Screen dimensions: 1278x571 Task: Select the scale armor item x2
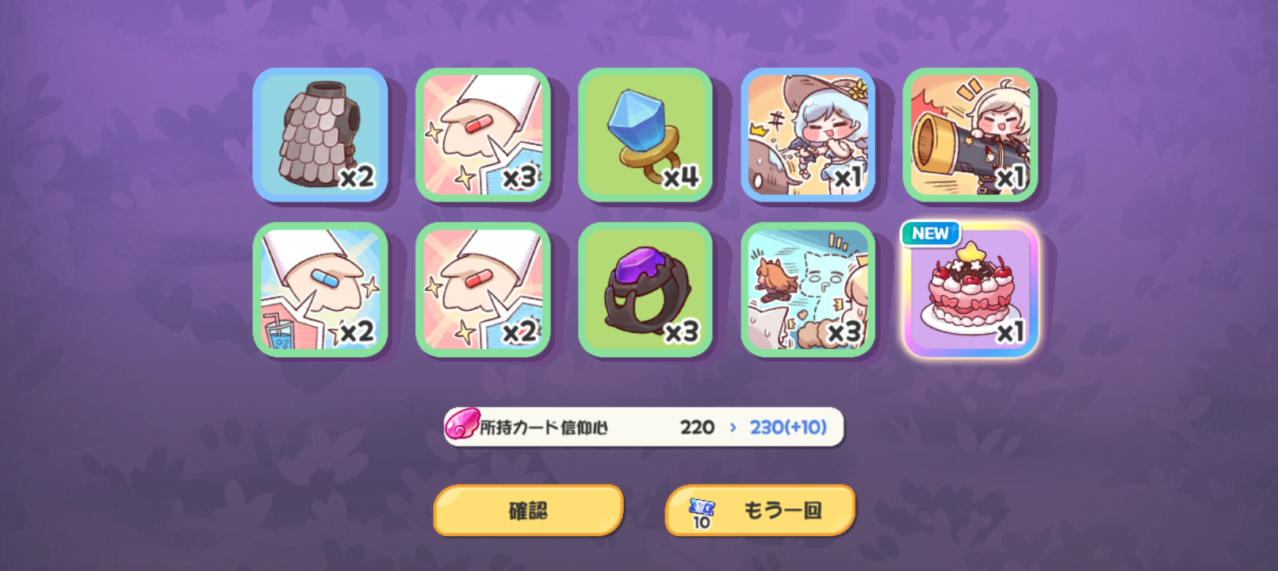[x=320, y=135]
